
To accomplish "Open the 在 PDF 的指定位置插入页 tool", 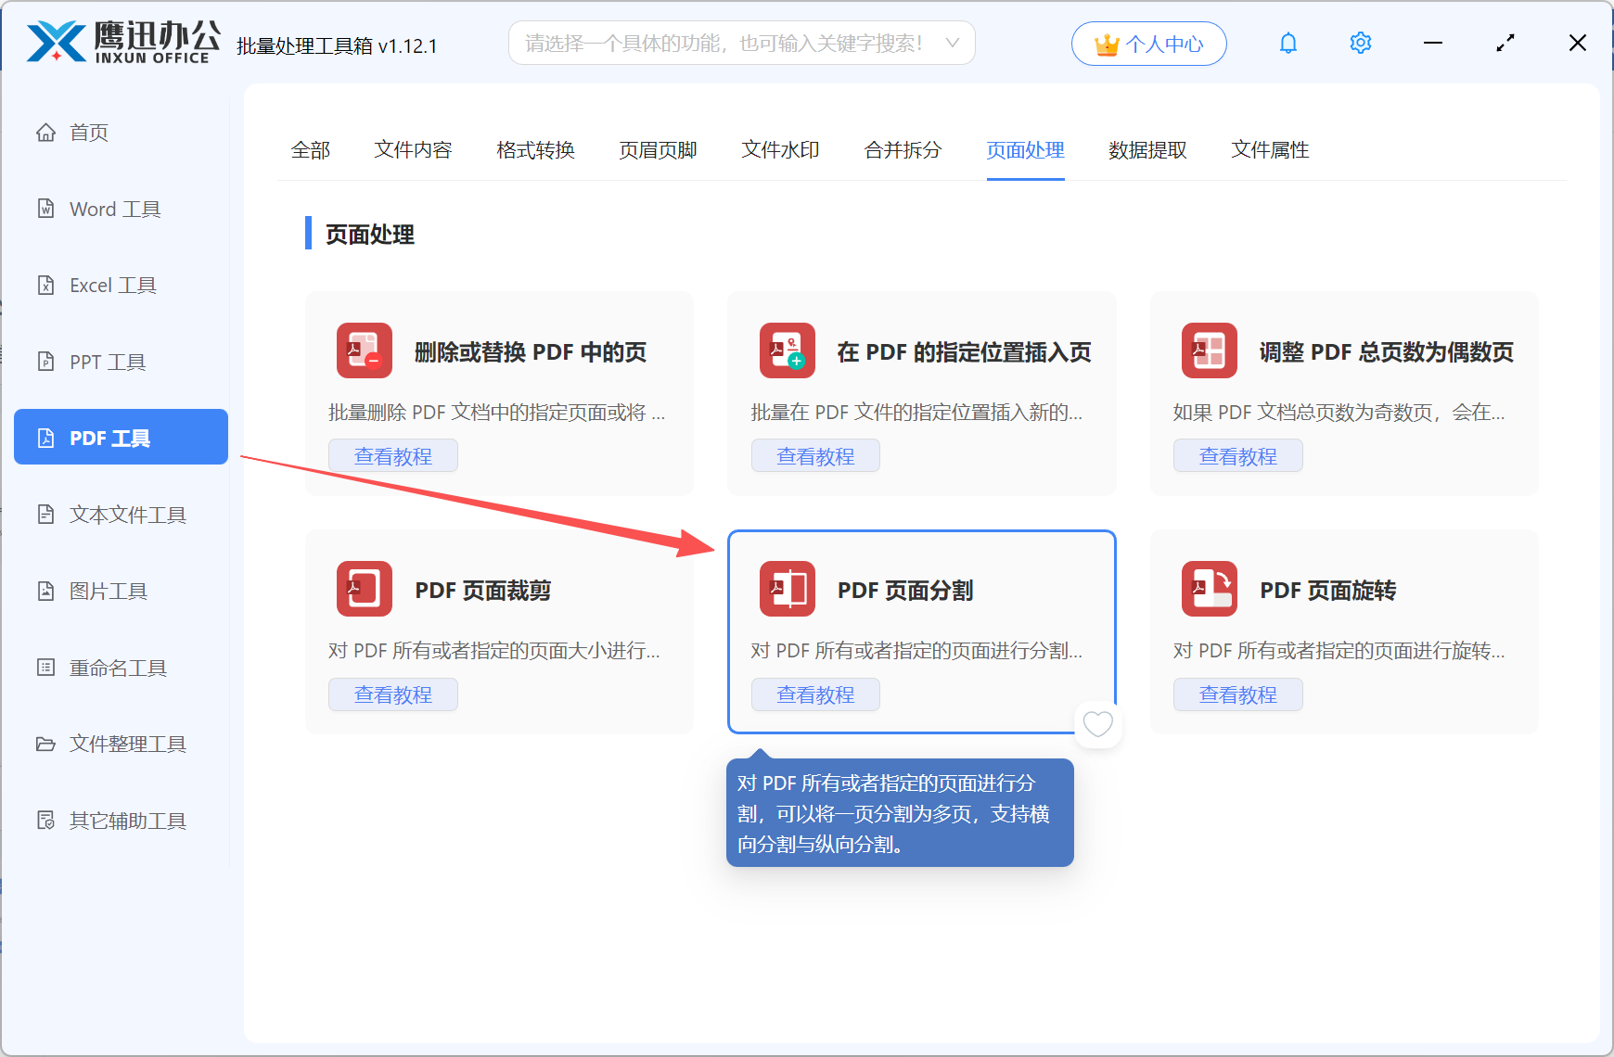I will [x=965, y=350].
